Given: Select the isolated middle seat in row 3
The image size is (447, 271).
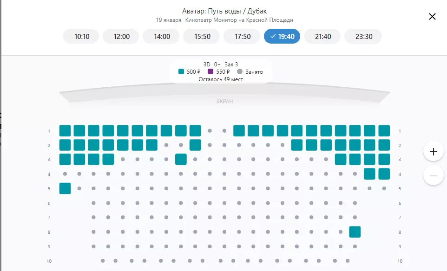Looking at the screenshot, I should click(181, 160).
